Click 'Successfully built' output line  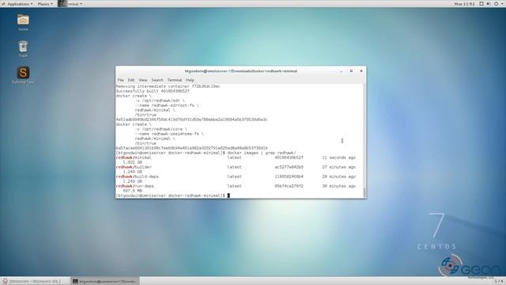[153, 91]
